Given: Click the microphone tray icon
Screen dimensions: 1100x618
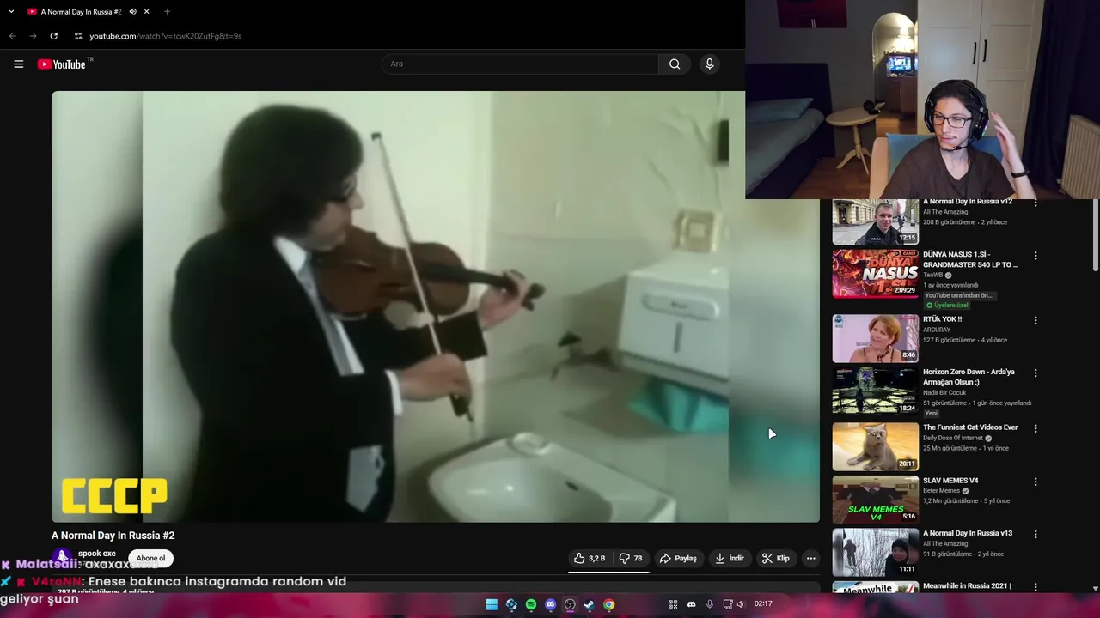Looking at the screenshot, I should click(x=709, y=604).
